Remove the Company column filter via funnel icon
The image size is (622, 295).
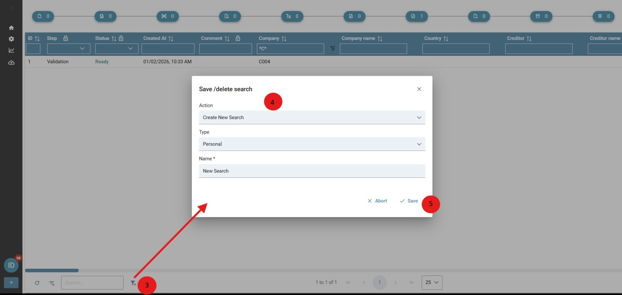tap(332, 48)
